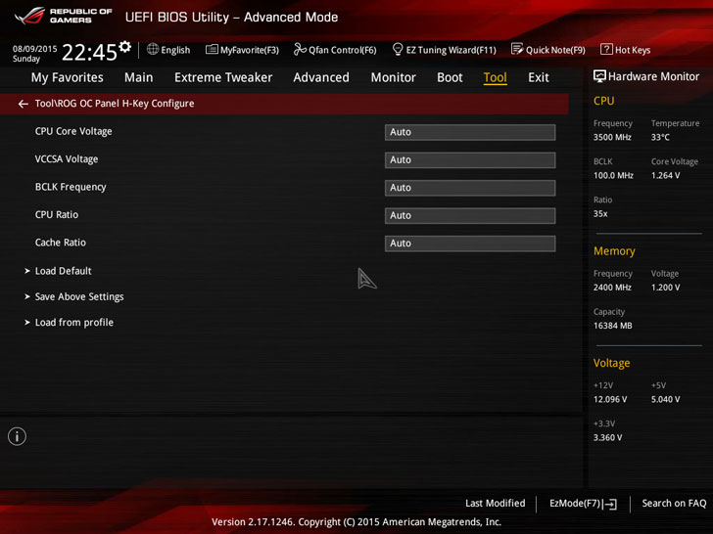This screenshot has width=713, height=534.
Task: Open Qfan Control via the fan icon
Action: click(300, 49)
